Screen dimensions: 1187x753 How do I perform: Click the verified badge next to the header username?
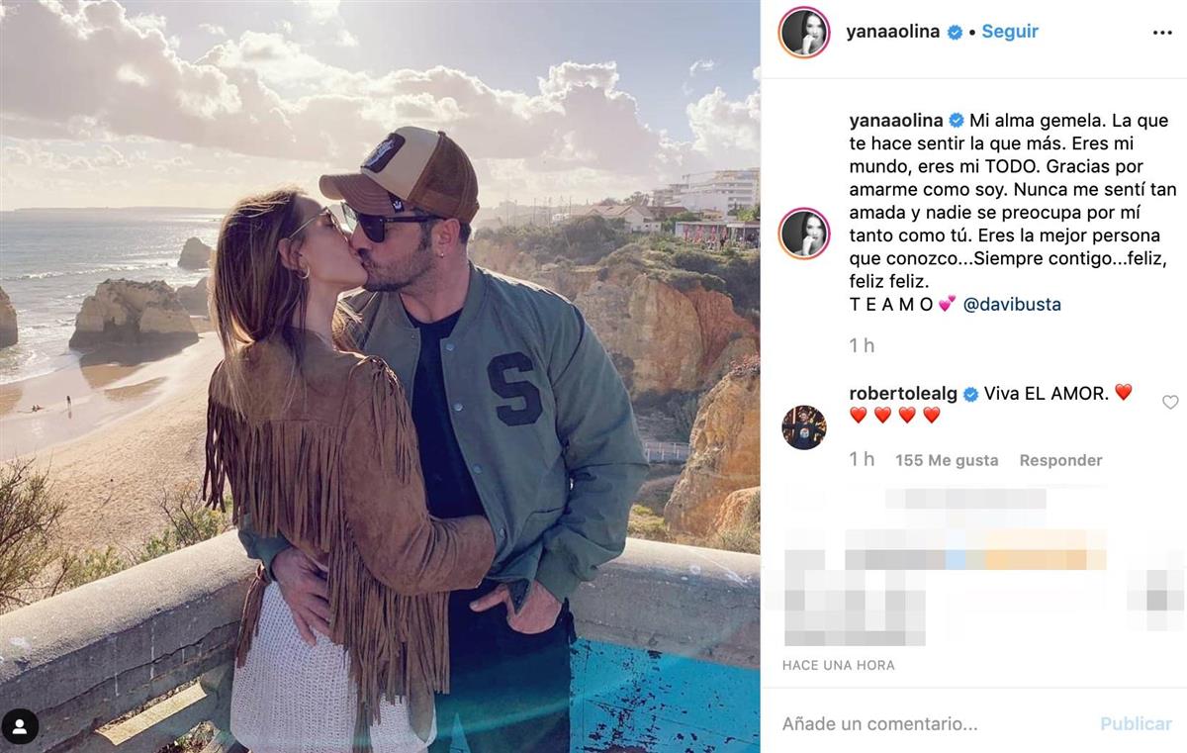[x=956, y=33]
